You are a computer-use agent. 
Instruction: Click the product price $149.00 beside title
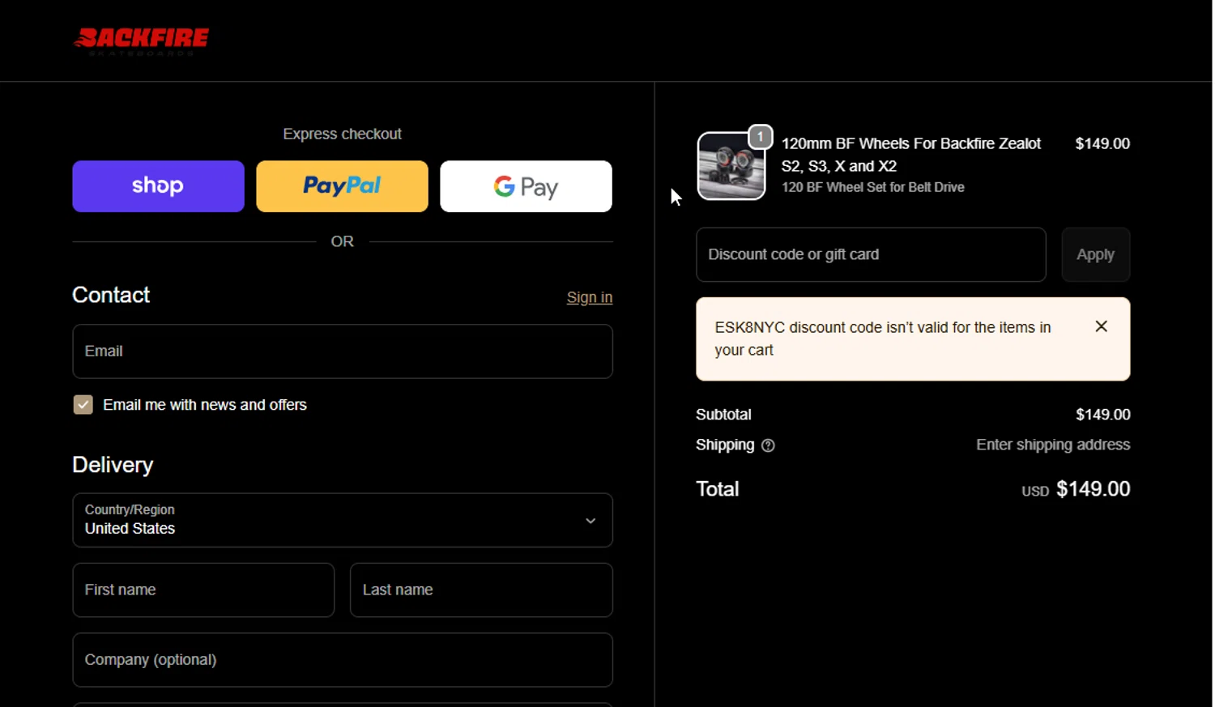click(x=1102, y=143)
